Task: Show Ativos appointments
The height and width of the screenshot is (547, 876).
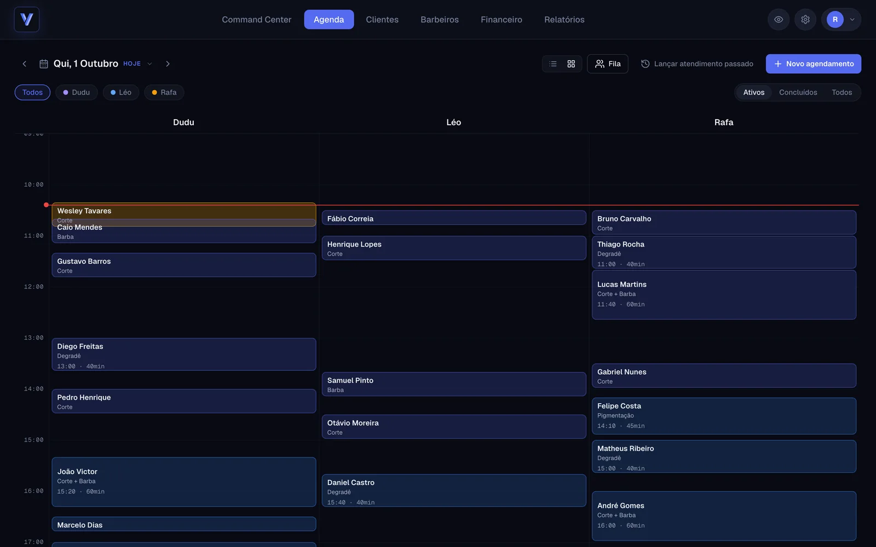Action: coord(754,92)
